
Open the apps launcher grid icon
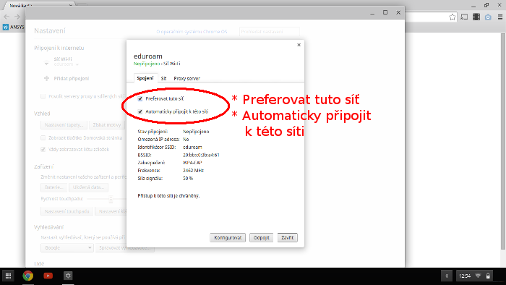[x=8, y=276]
